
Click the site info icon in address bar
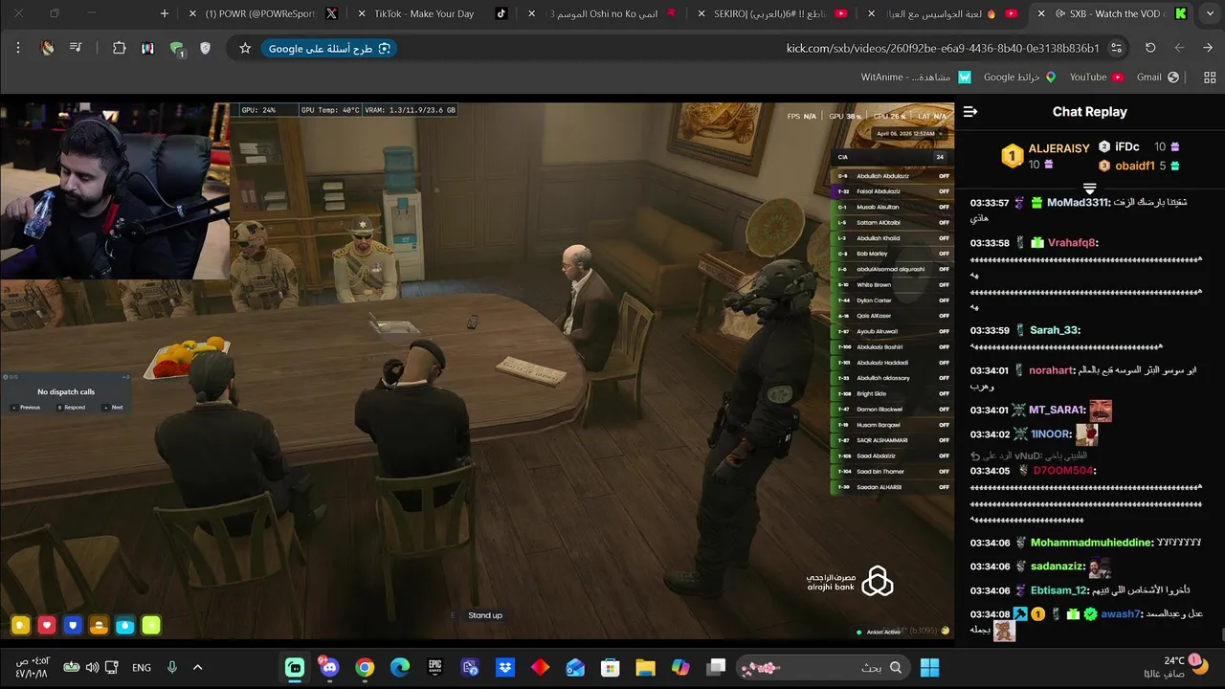point(1116,48)
